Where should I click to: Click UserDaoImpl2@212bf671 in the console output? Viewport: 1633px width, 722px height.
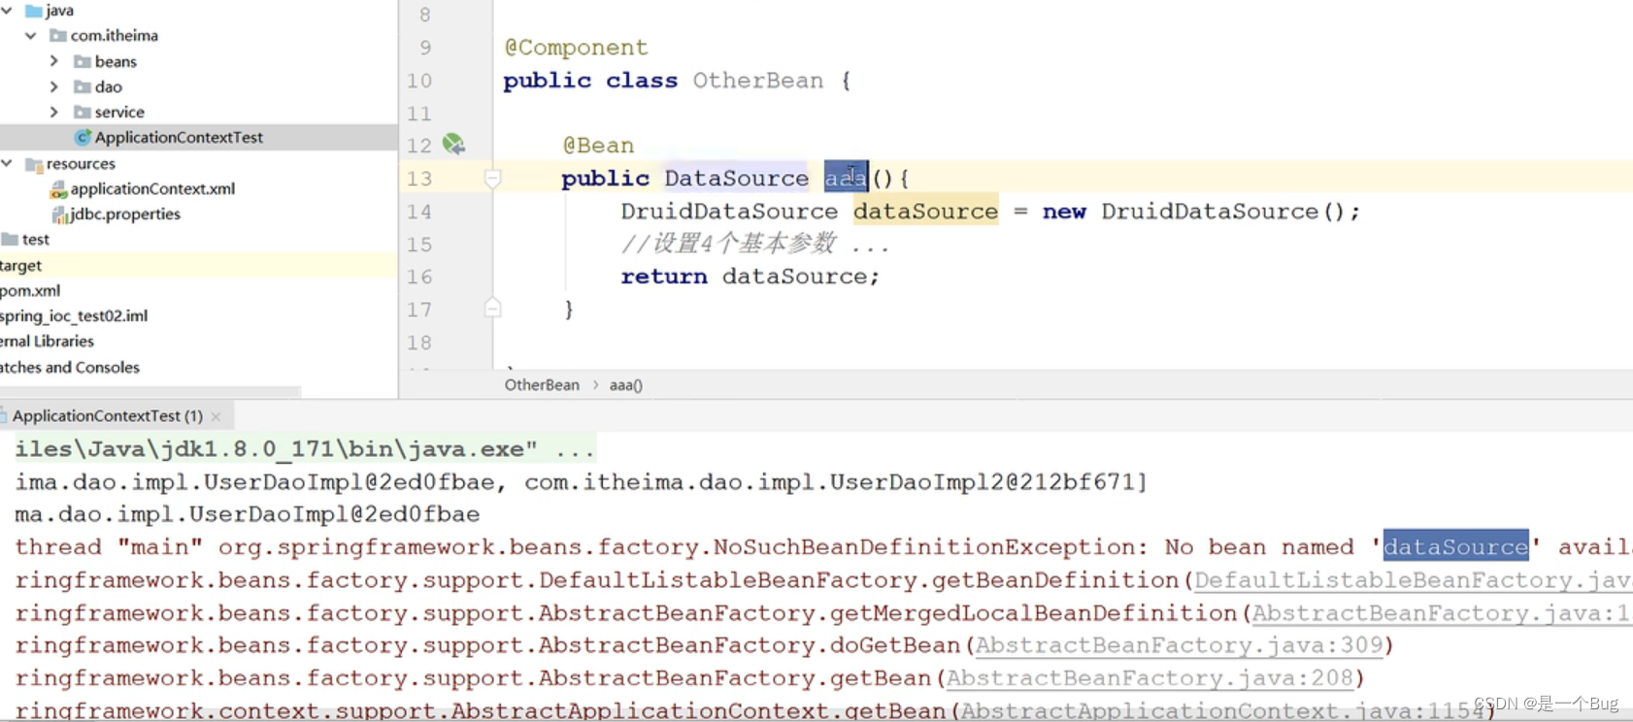click(983, 482)
